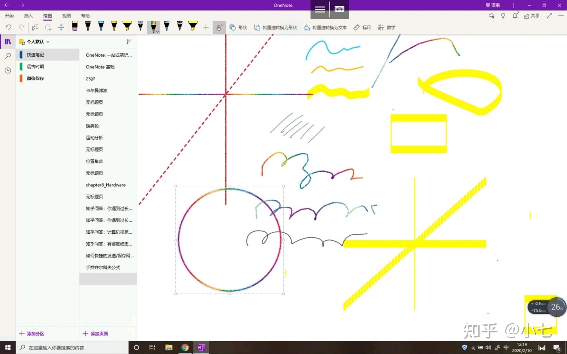This screenshot has width=567, height=354.
Task: Switch to the 插入 tab
Action: click(28, 16)
